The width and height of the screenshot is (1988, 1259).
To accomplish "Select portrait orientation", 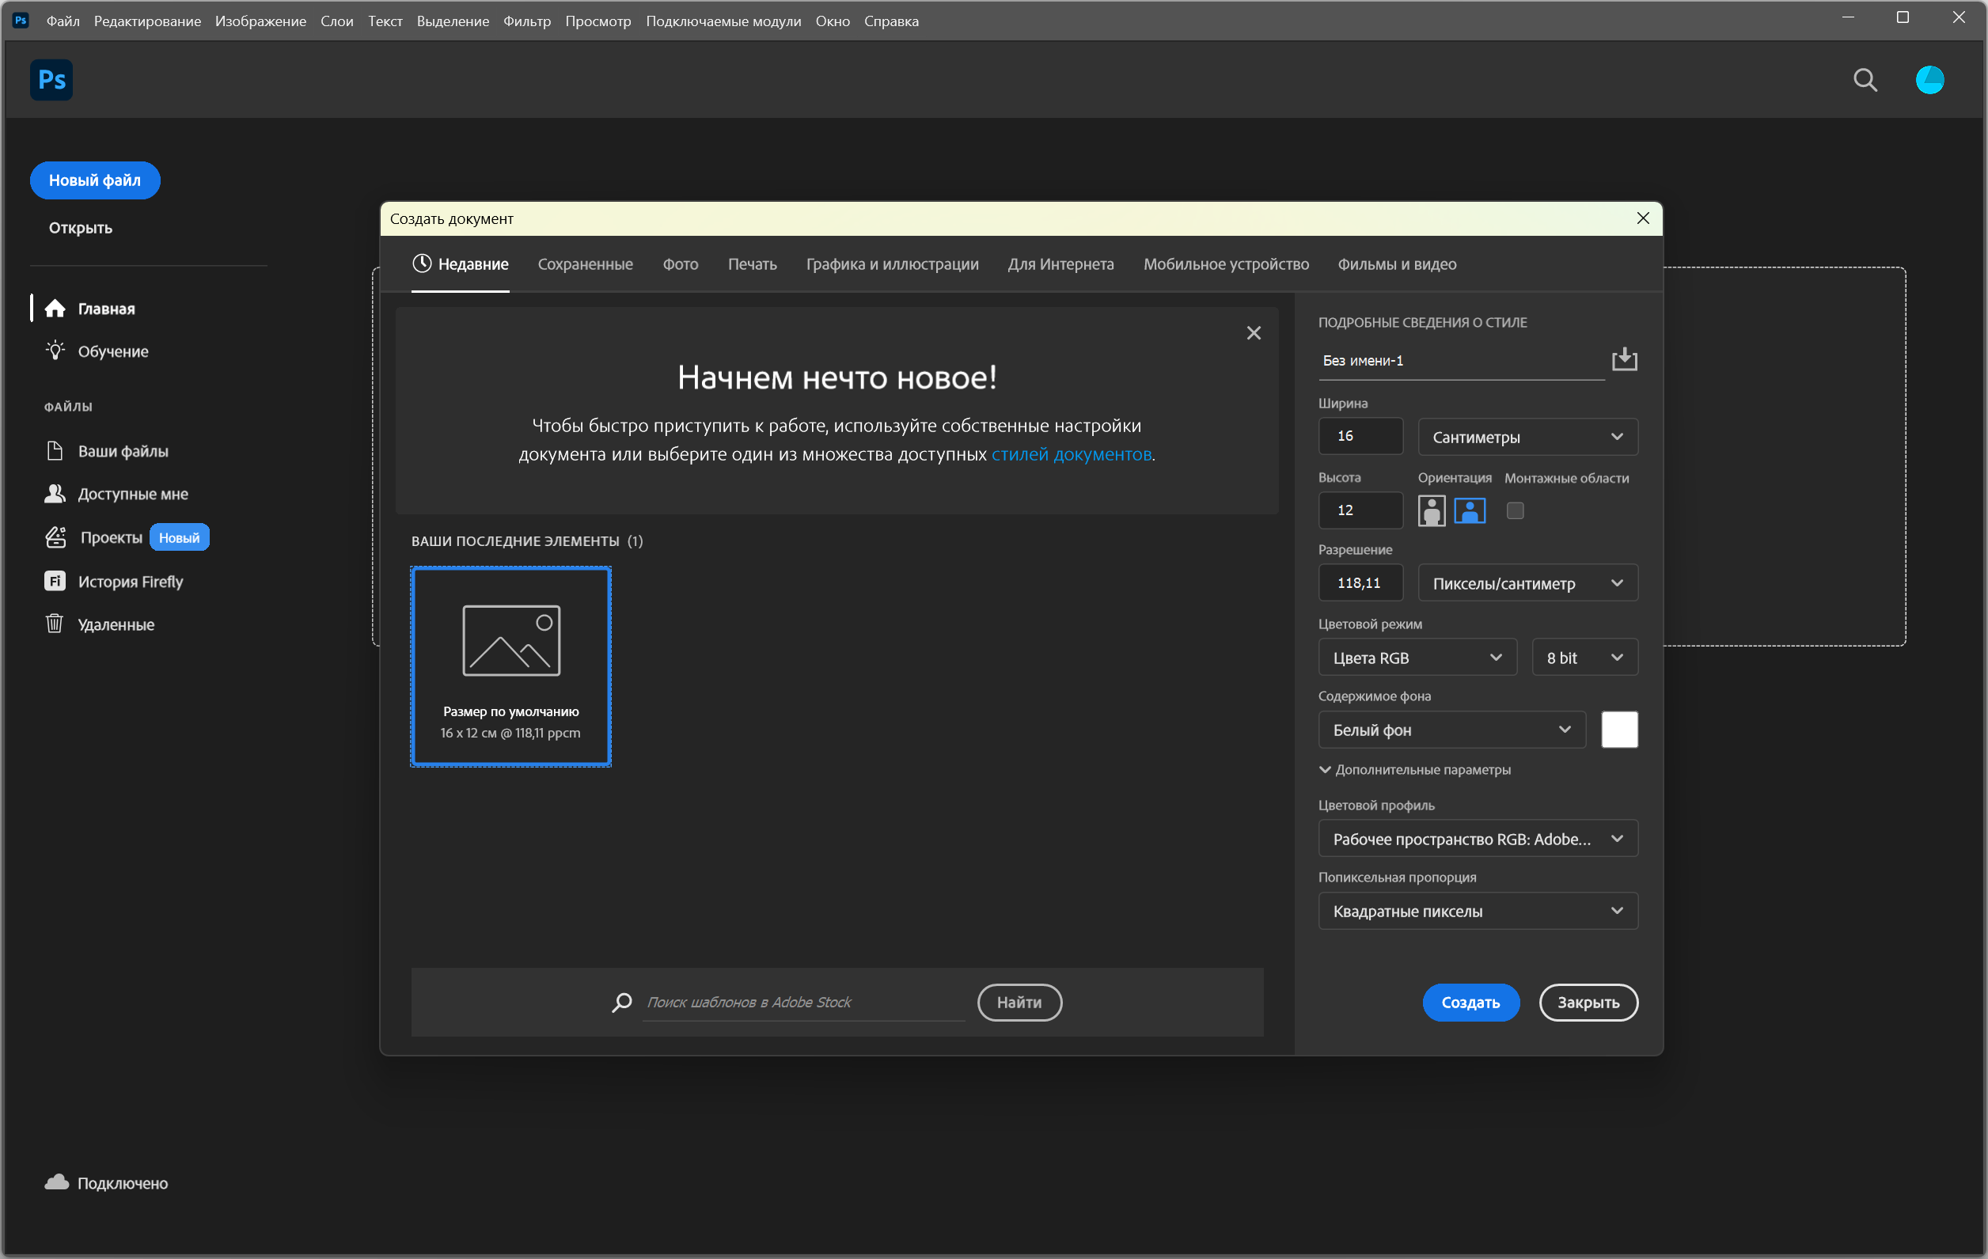I will point(1432,511).
